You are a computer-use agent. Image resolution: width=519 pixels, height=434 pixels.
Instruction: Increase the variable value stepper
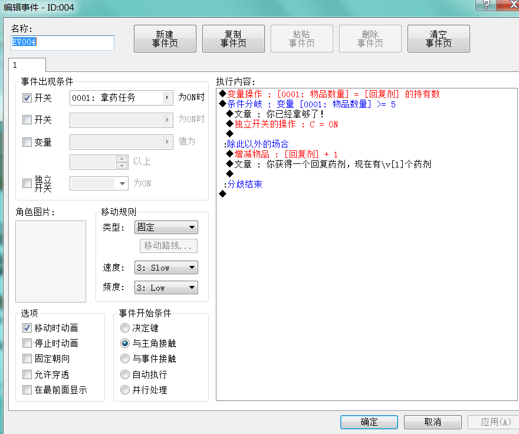click(122, 159)
